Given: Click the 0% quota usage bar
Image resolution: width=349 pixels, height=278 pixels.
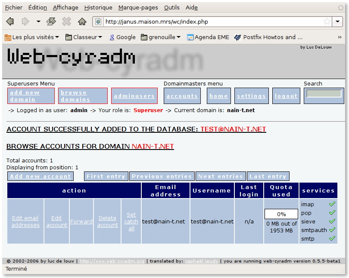Looking at the screenshot, I should coord(281,214).
